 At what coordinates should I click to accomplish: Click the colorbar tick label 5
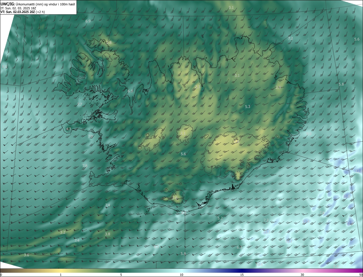tap(121, 275)
